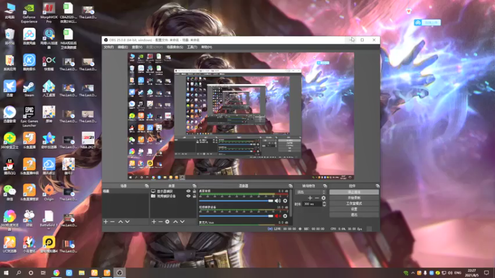Mute the 桌面音频 speaker in the mixer
The image size is (495, 278).
pos(277,201)
